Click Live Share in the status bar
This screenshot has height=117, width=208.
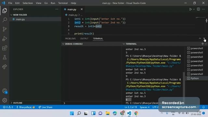click(x=45, y=107)
